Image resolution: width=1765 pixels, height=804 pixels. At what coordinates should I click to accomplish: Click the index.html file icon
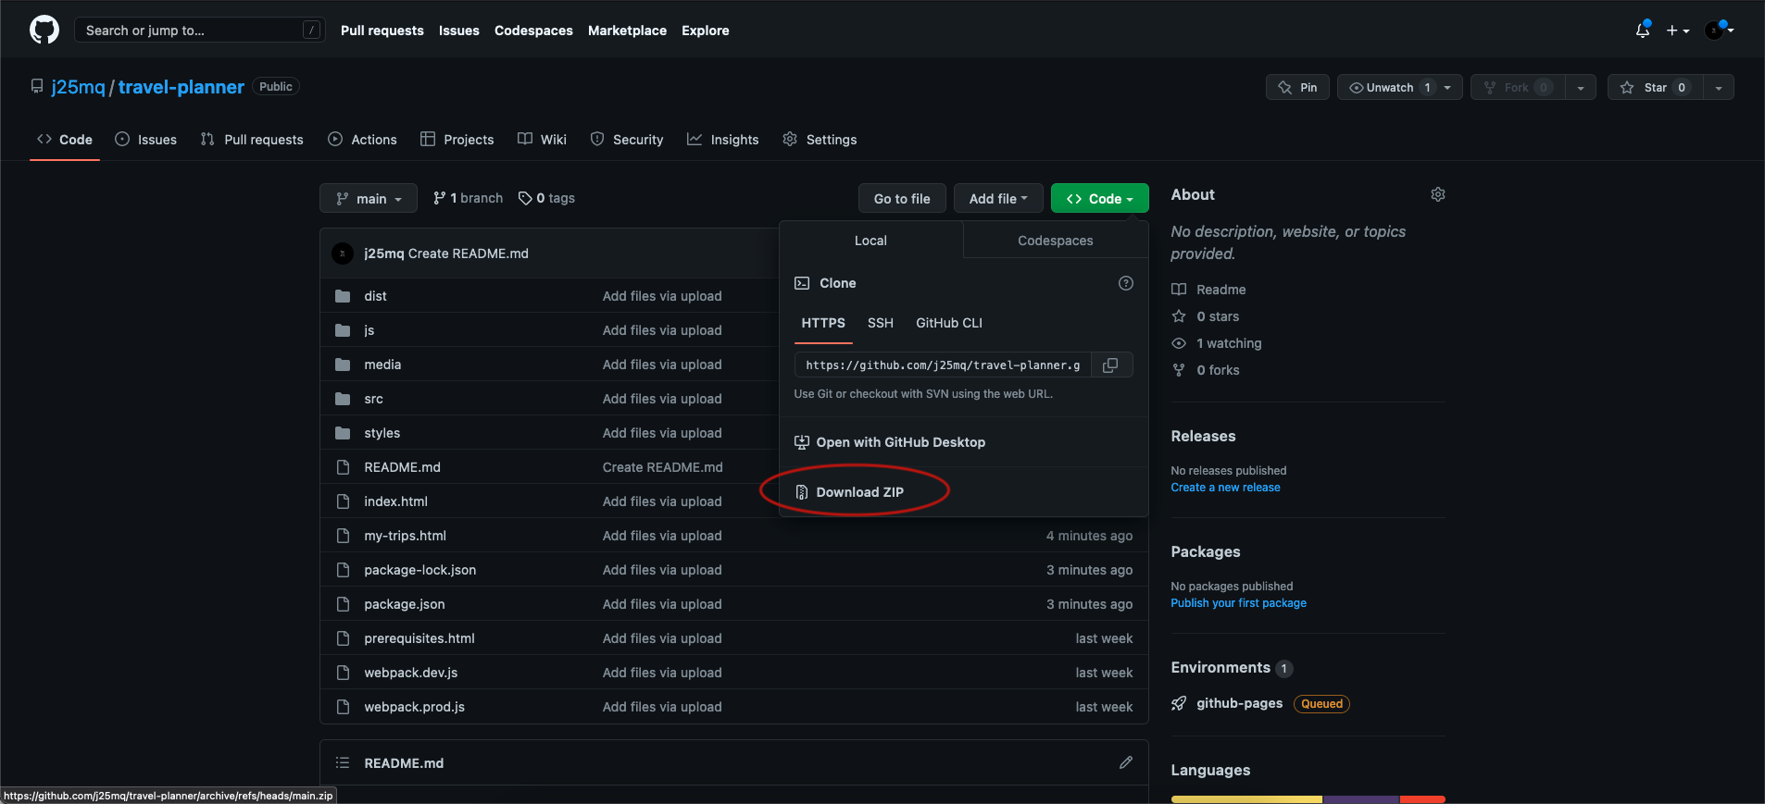tap(343, 501)
